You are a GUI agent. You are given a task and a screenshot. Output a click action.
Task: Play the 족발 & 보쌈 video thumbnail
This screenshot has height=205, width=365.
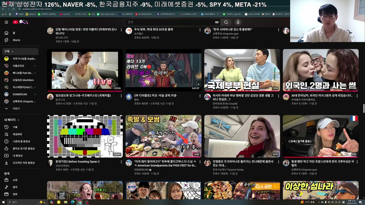(163, 136)
